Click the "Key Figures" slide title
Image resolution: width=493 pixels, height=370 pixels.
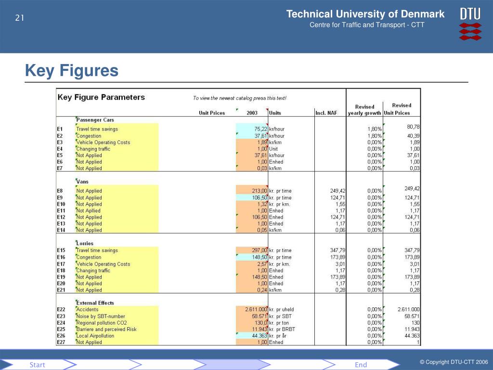point(72,70)
